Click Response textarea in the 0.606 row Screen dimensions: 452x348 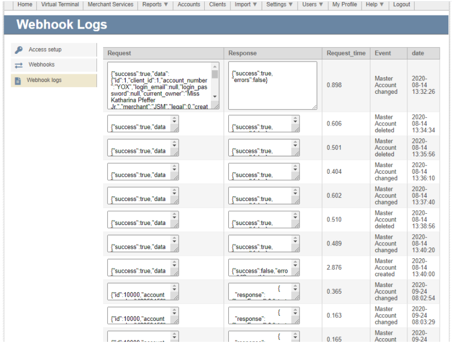(264, 124)
